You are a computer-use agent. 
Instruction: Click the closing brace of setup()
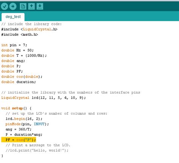pos(2,156)
